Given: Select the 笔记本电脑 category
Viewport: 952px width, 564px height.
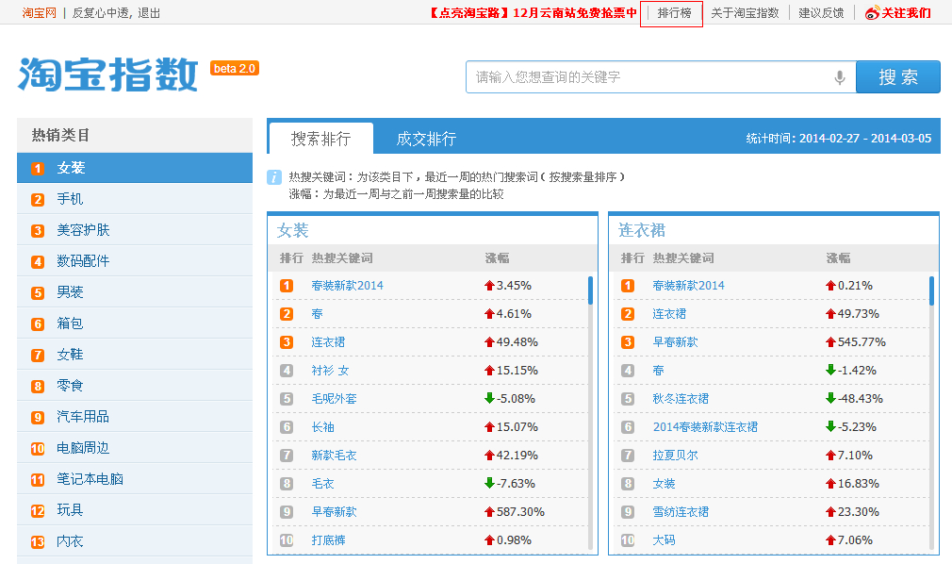Looking at the screenshot, I should 135,479.
